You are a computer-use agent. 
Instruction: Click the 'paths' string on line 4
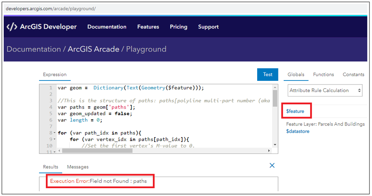(119, 107)
